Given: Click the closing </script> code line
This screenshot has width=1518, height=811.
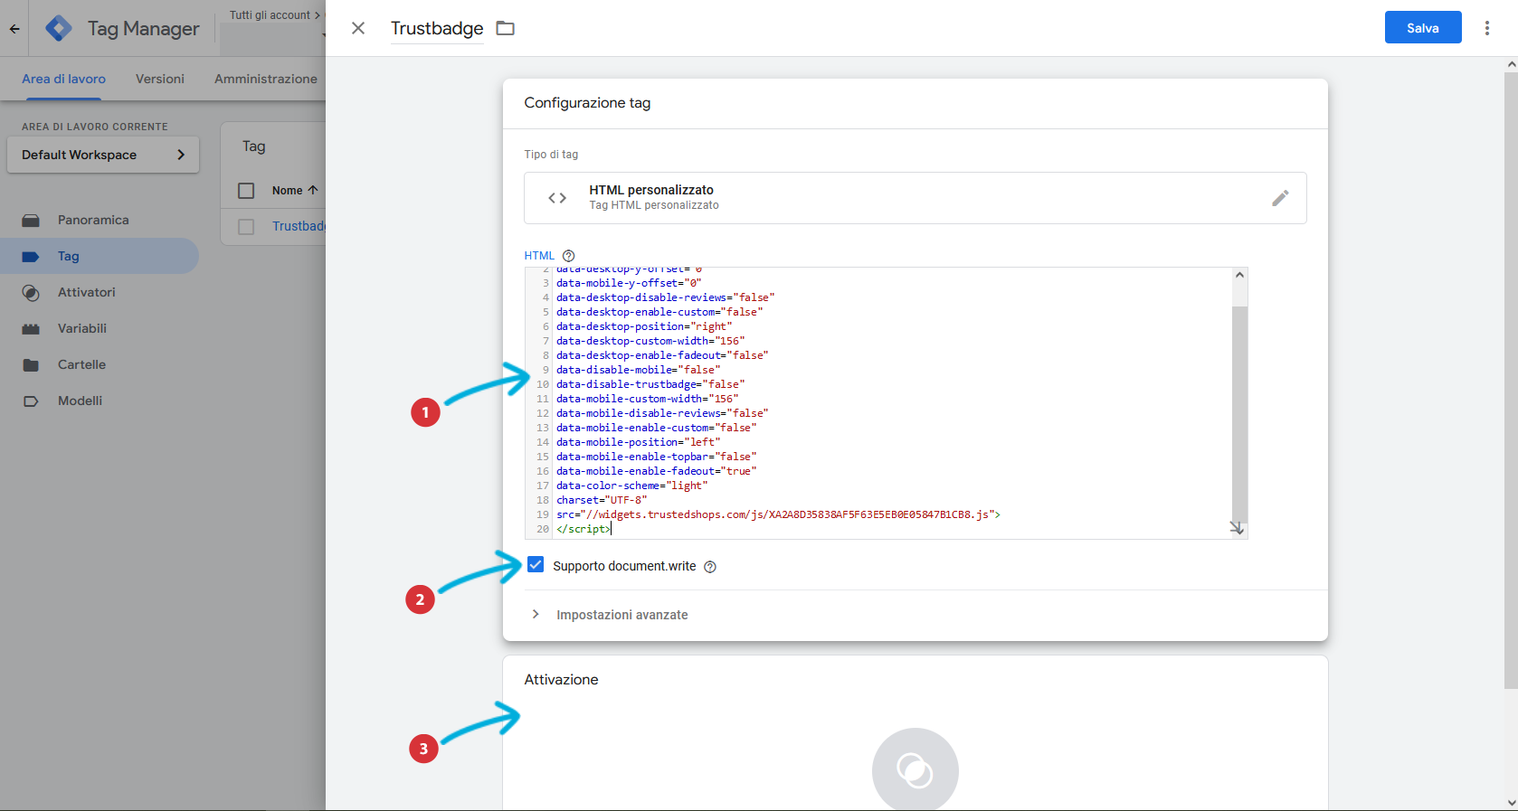Looking at the screenshot, I should coord(583,529).
